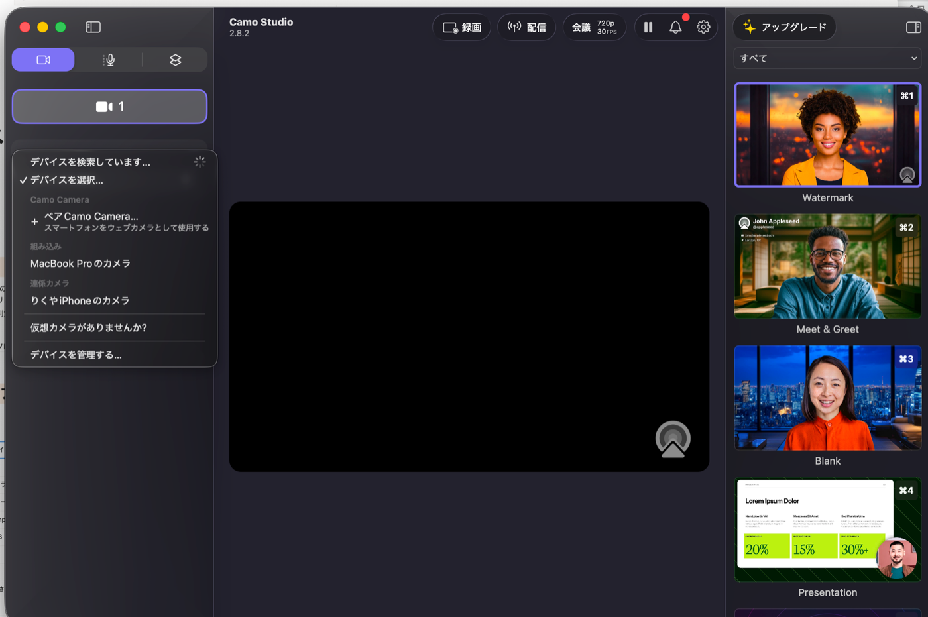This screenshot has width=928, height=617.
Task: Select the Meet & Greet template thumbnail
Action: coord(828,266)
